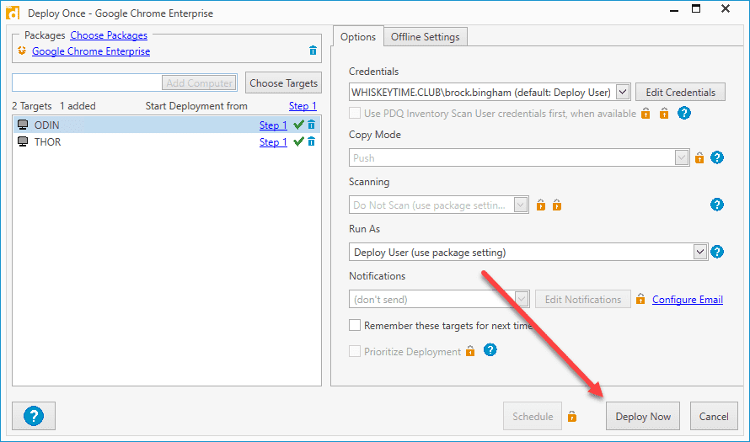Click lock icon beside Configure Email link

[x=640, y=299]
